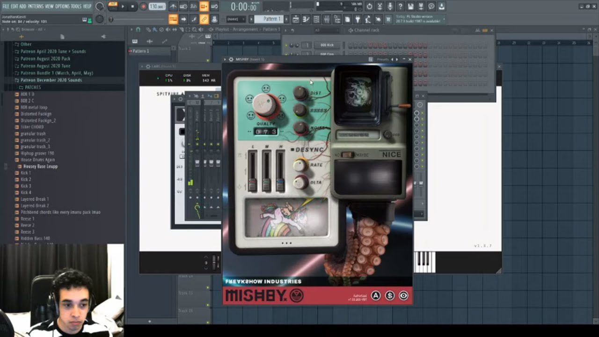Image resolution: width=599 pixels, height=337 pixels.
Task: Click the 808 Kick channel button
Action: pyautogui.click(x=327, y=45)
